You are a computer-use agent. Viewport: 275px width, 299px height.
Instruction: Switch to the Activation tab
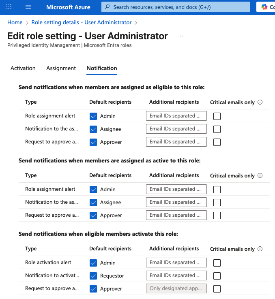[23, 68]
